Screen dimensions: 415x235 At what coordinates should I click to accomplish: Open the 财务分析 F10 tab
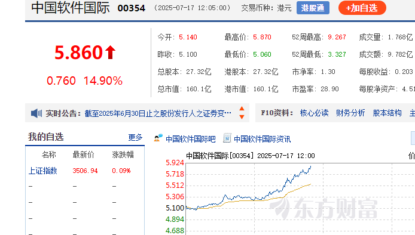(x=350, y=113)
